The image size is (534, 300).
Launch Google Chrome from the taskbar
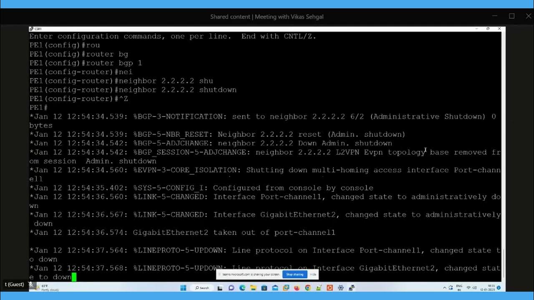(x=307, y=288)
